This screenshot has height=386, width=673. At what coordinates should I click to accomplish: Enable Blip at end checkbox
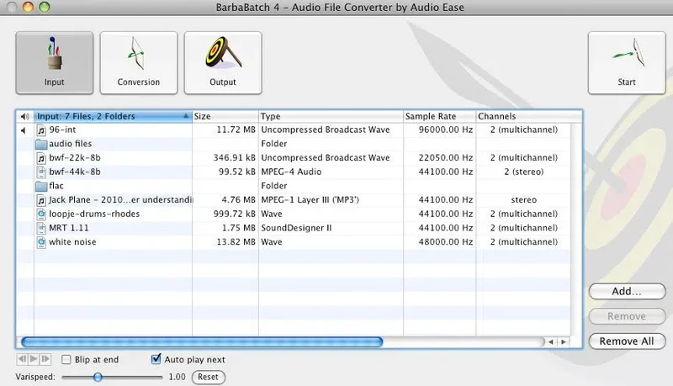click(66, 359)
